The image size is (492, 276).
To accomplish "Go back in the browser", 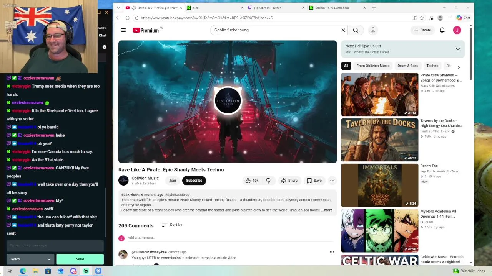I will [118, 18].
